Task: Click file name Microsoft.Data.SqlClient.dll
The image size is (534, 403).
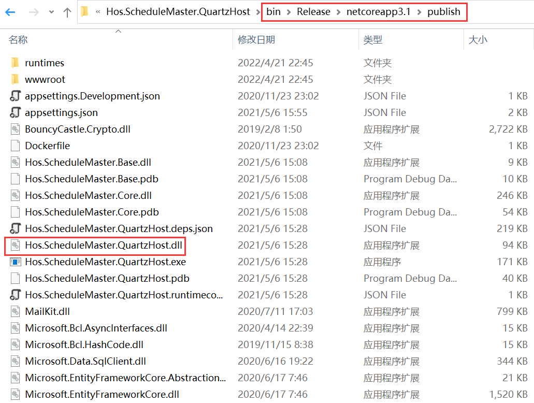Action: point(85,361)
